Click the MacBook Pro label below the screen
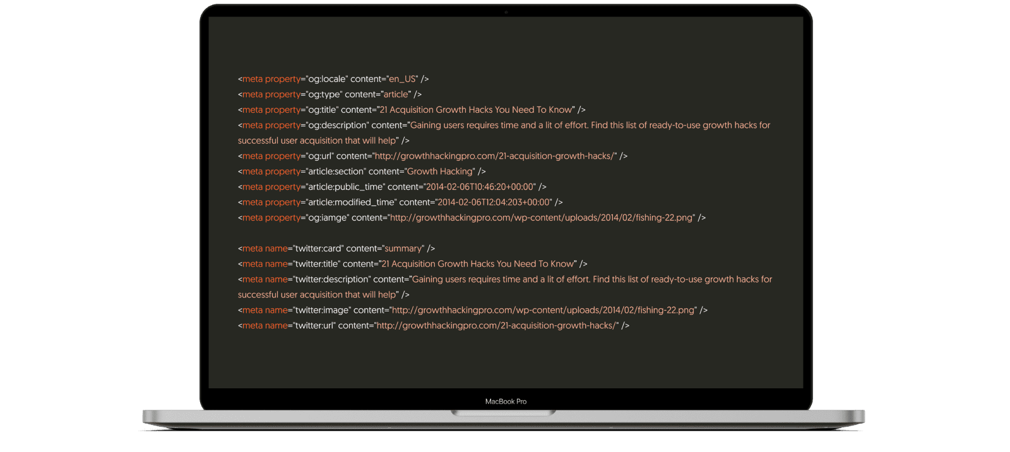The height and width of the screenshot is (452, 1010). click(x=506, y=402)
